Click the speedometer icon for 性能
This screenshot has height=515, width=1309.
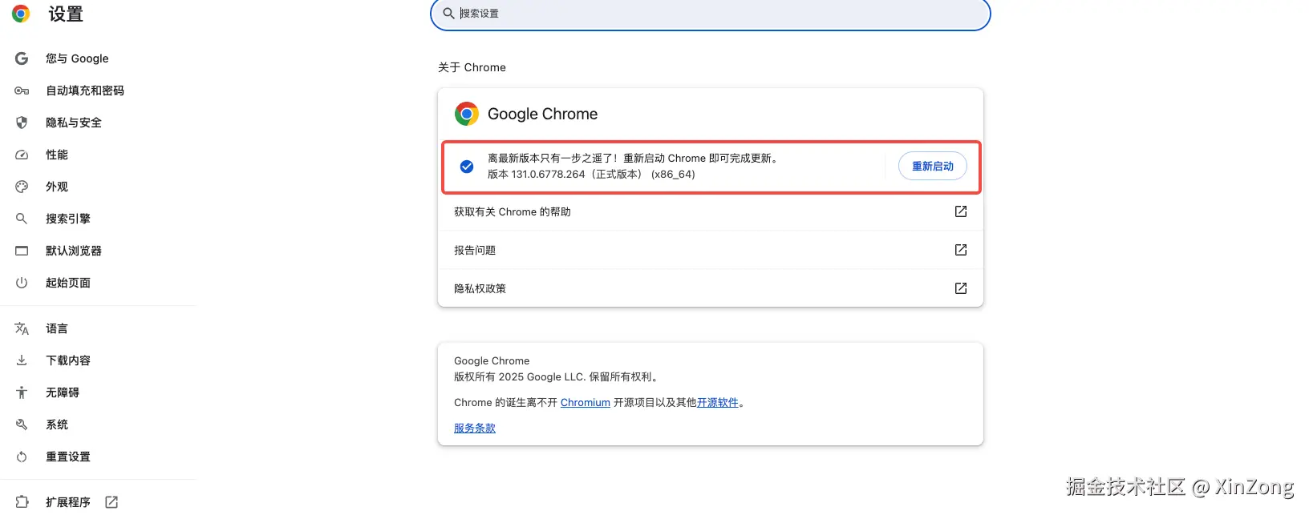(x=22, y=155)
